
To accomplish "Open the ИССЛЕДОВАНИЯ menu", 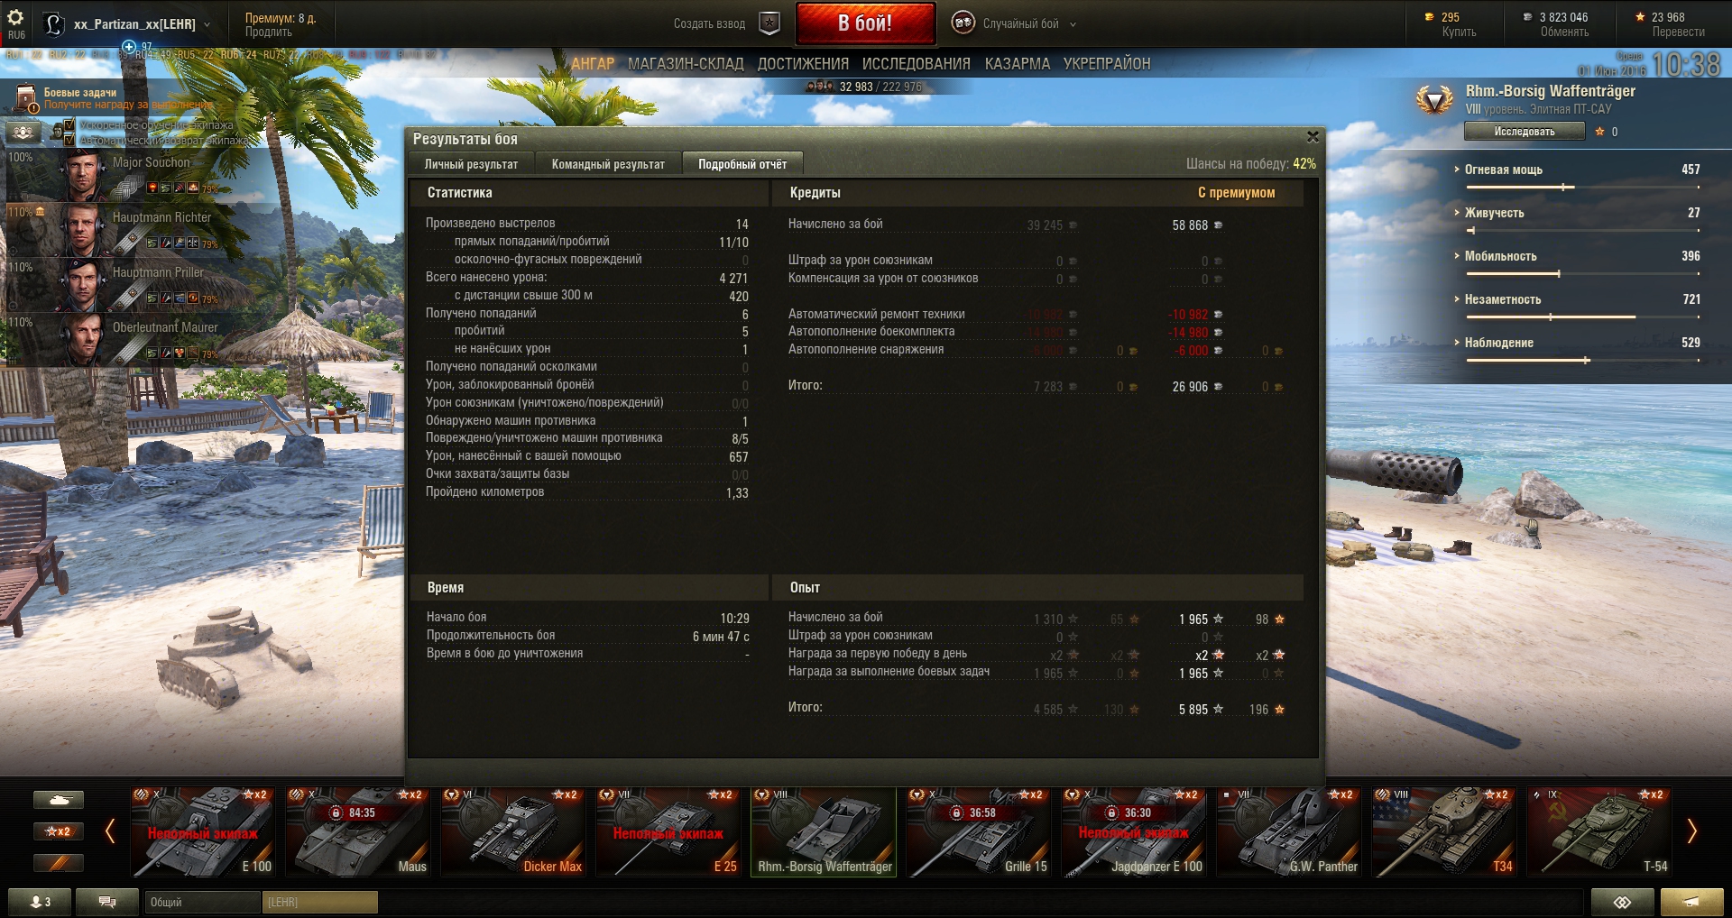I will pyautogui.click(x=917, y=64).
